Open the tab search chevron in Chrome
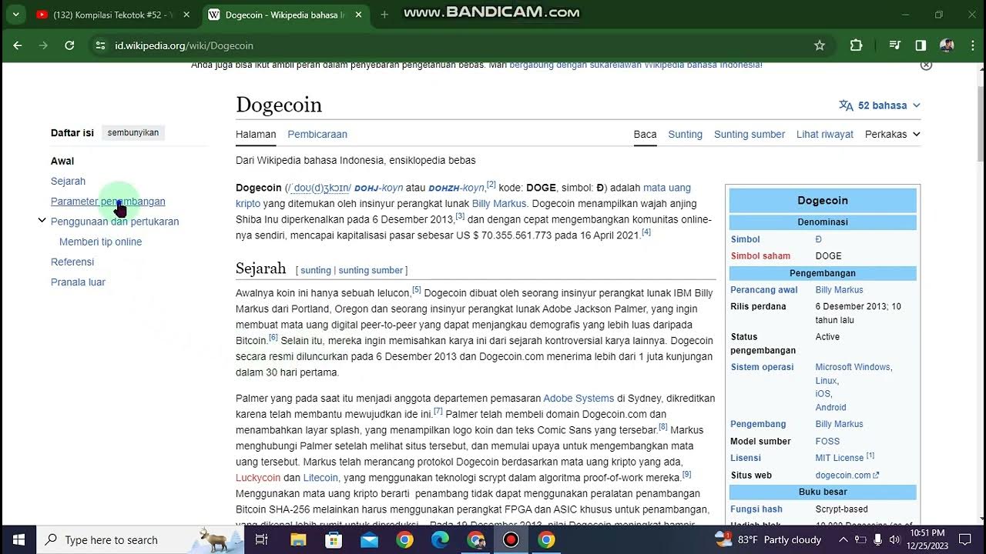Screen dimensions: 986x554 15,15
